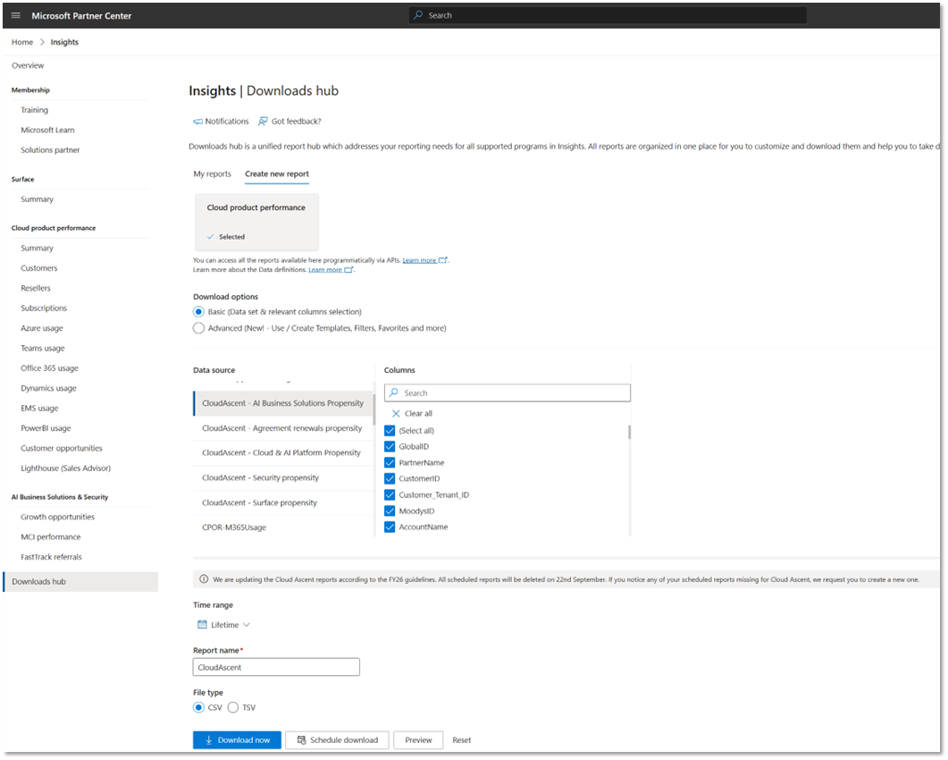Screen dimensions: 948x760
Task: Open Solutions partner in the sidebar
Action: pos(50,150)
